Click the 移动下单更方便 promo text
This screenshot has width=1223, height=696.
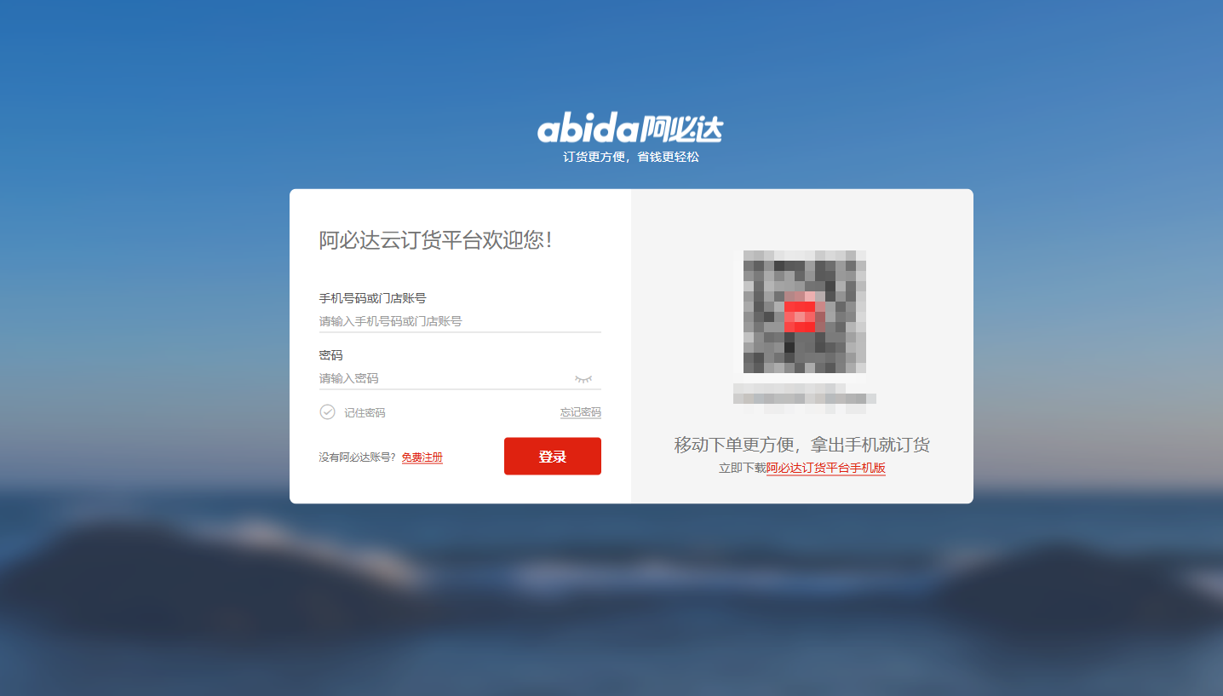pyautogui.click(x=734, y=445)
